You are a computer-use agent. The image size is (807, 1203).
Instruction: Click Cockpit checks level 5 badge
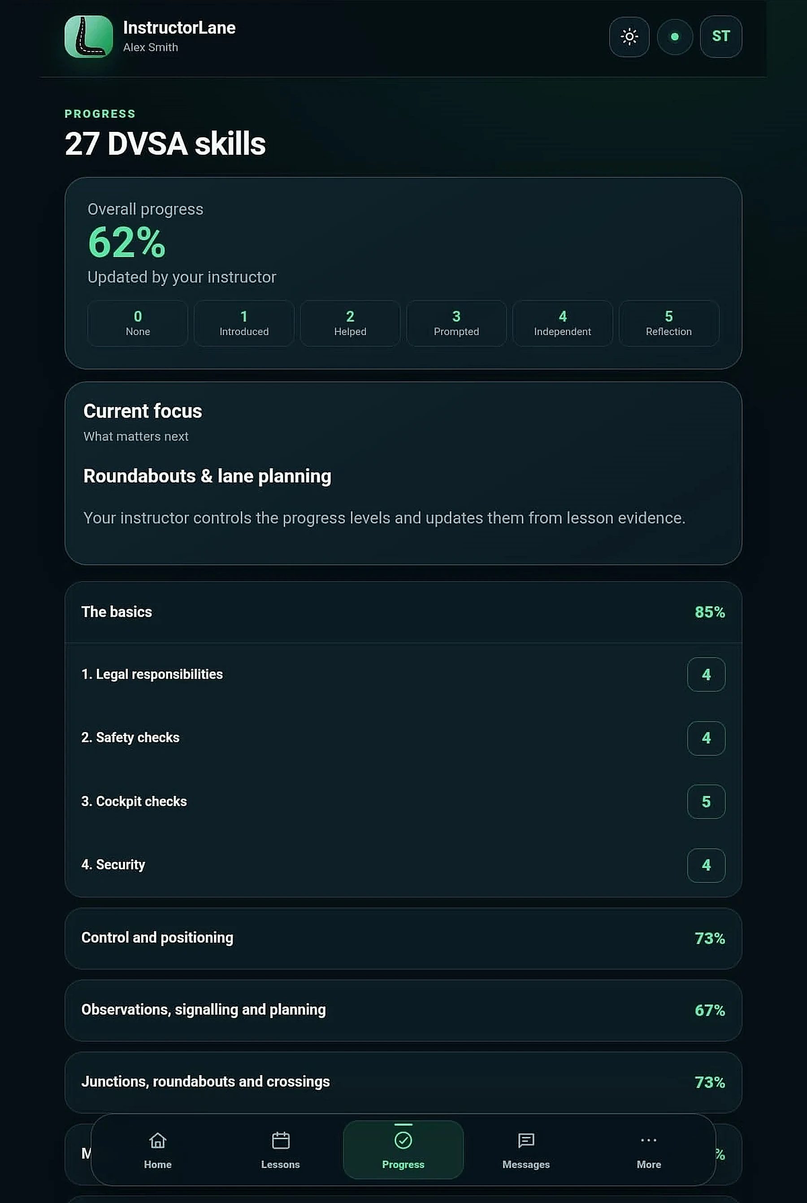(706, 802)
